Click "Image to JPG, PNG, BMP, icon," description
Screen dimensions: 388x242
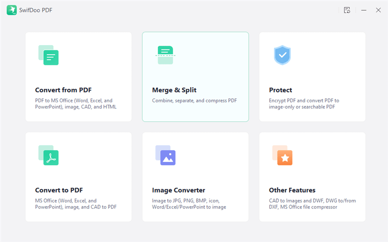[186, 201]
